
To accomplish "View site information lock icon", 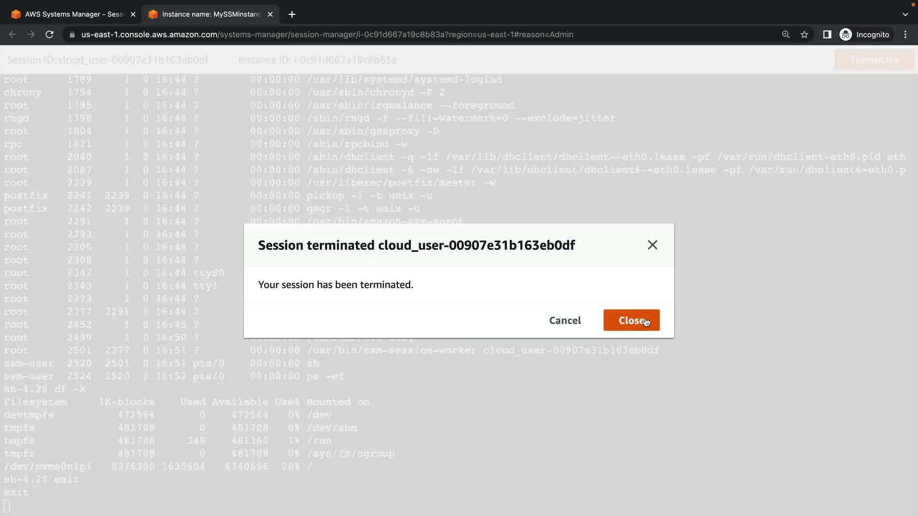I will (72, 34).
